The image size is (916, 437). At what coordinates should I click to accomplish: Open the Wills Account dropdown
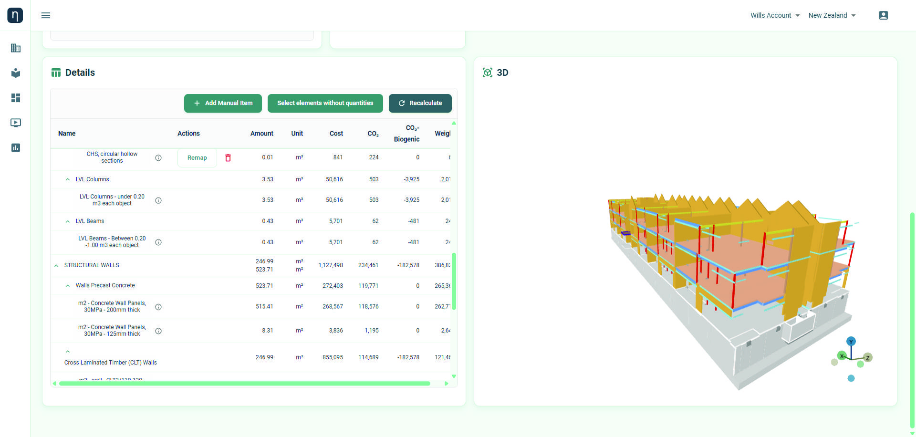[x=775, y=15]
